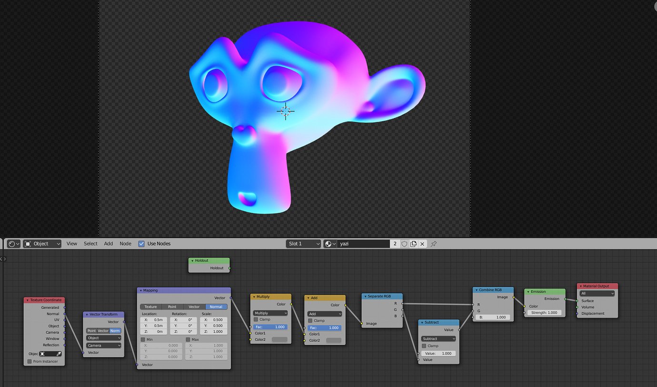Click the Separate RGB B output socket
657x387 pixels.
[x=403, y=316]
